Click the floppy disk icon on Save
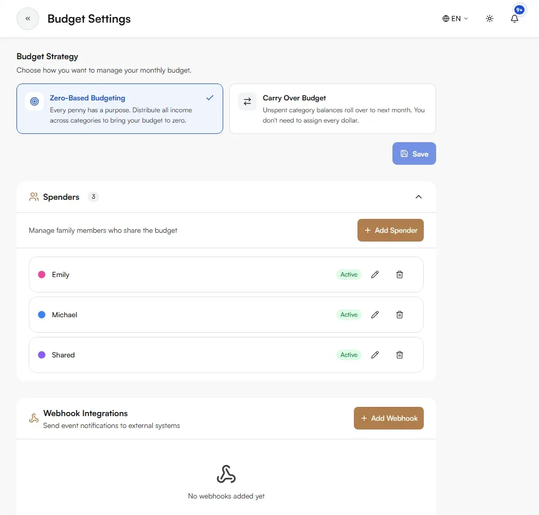Viewport: 539px width, 515px height. click(404, 153)
